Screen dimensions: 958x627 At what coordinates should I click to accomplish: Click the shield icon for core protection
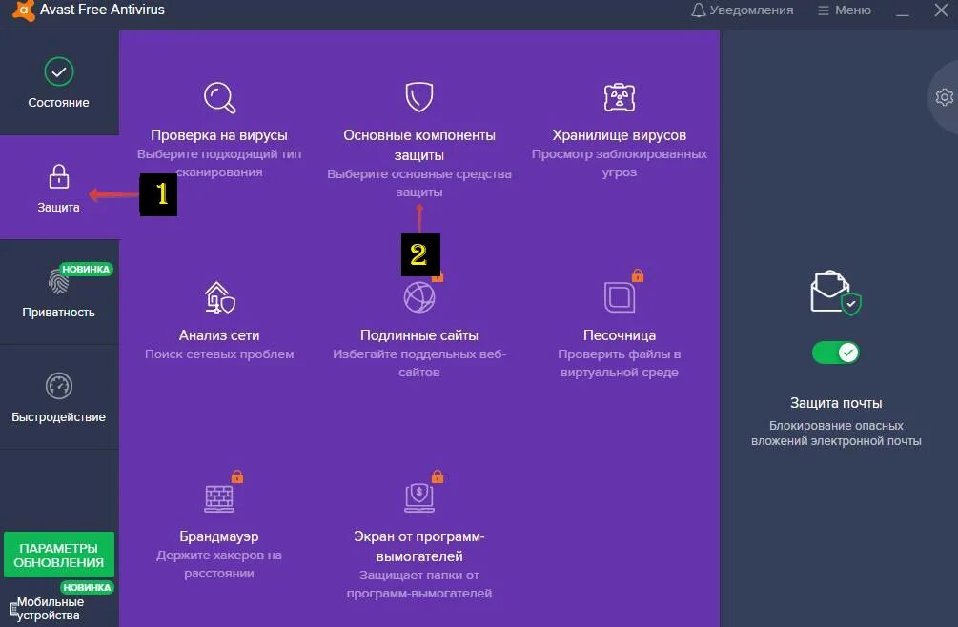point(419,97)
